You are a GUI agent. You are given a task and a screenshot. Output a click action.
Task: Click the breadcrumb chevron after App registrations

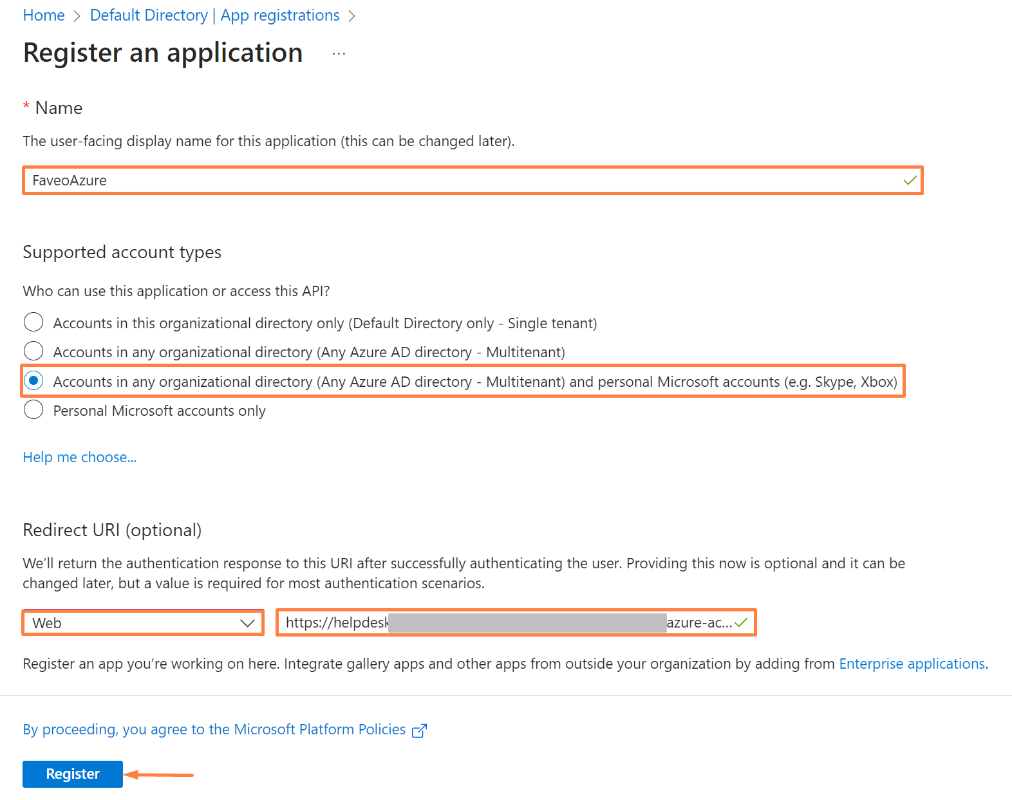point(351,16)
